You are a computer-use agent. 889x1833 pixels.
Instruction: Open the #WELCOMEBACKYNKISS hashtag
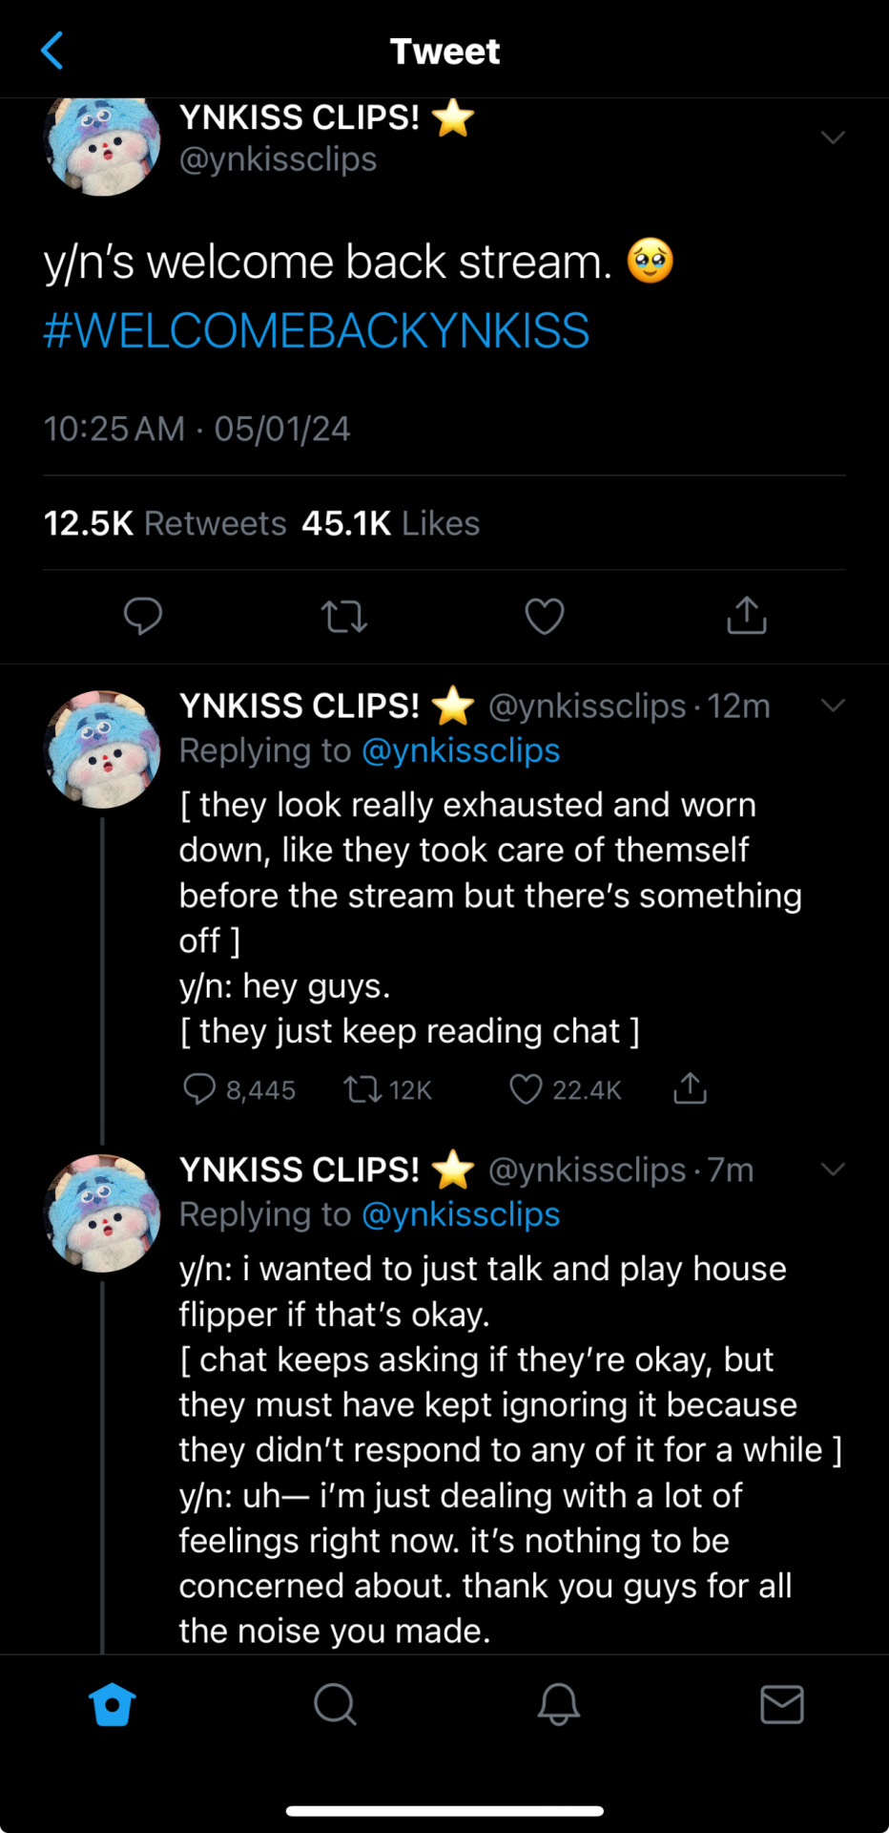click(317, 331)
